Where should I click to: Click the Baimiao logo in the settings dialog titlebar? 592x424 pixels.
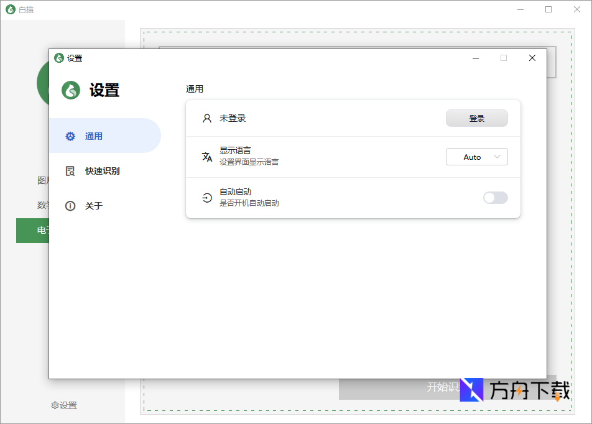[x=58, y=58]
